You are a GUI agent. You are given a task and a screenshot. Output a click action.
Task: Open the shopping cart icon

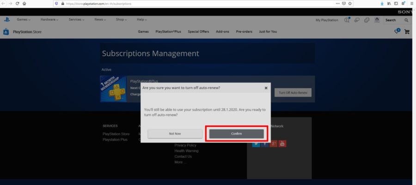point(407,32)
